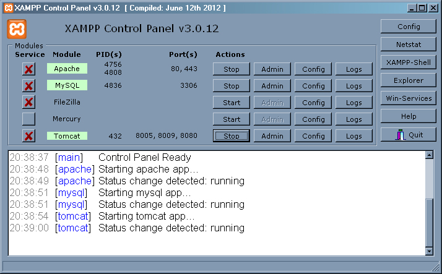This screenshot has width=442, height=274.
Task: Minimize the XAMPP window
Action: [x=412, y=8]
